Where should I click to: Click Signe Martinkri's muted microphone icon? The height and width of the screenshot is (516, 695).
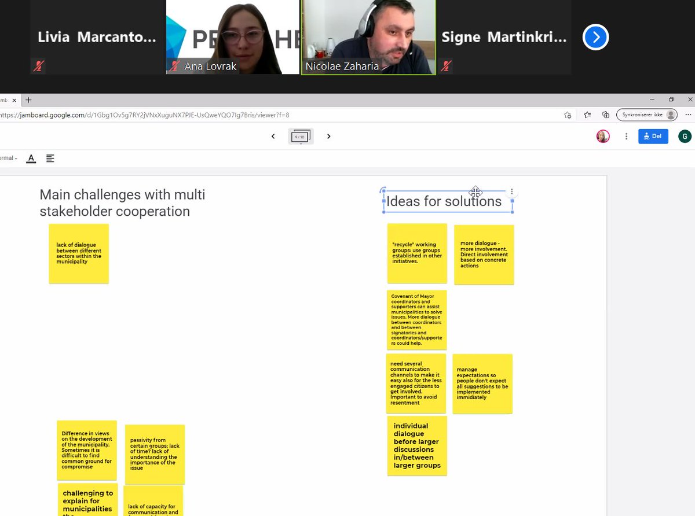coord(445,67)
